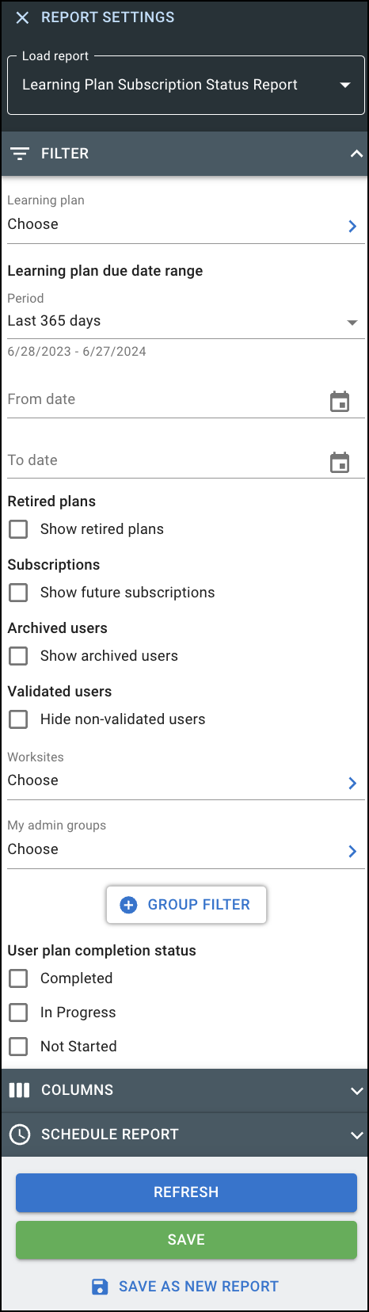Open the Period Last 365 days dropdown
The height and width of the screenshot is (1312, 369).
(186, 321)
